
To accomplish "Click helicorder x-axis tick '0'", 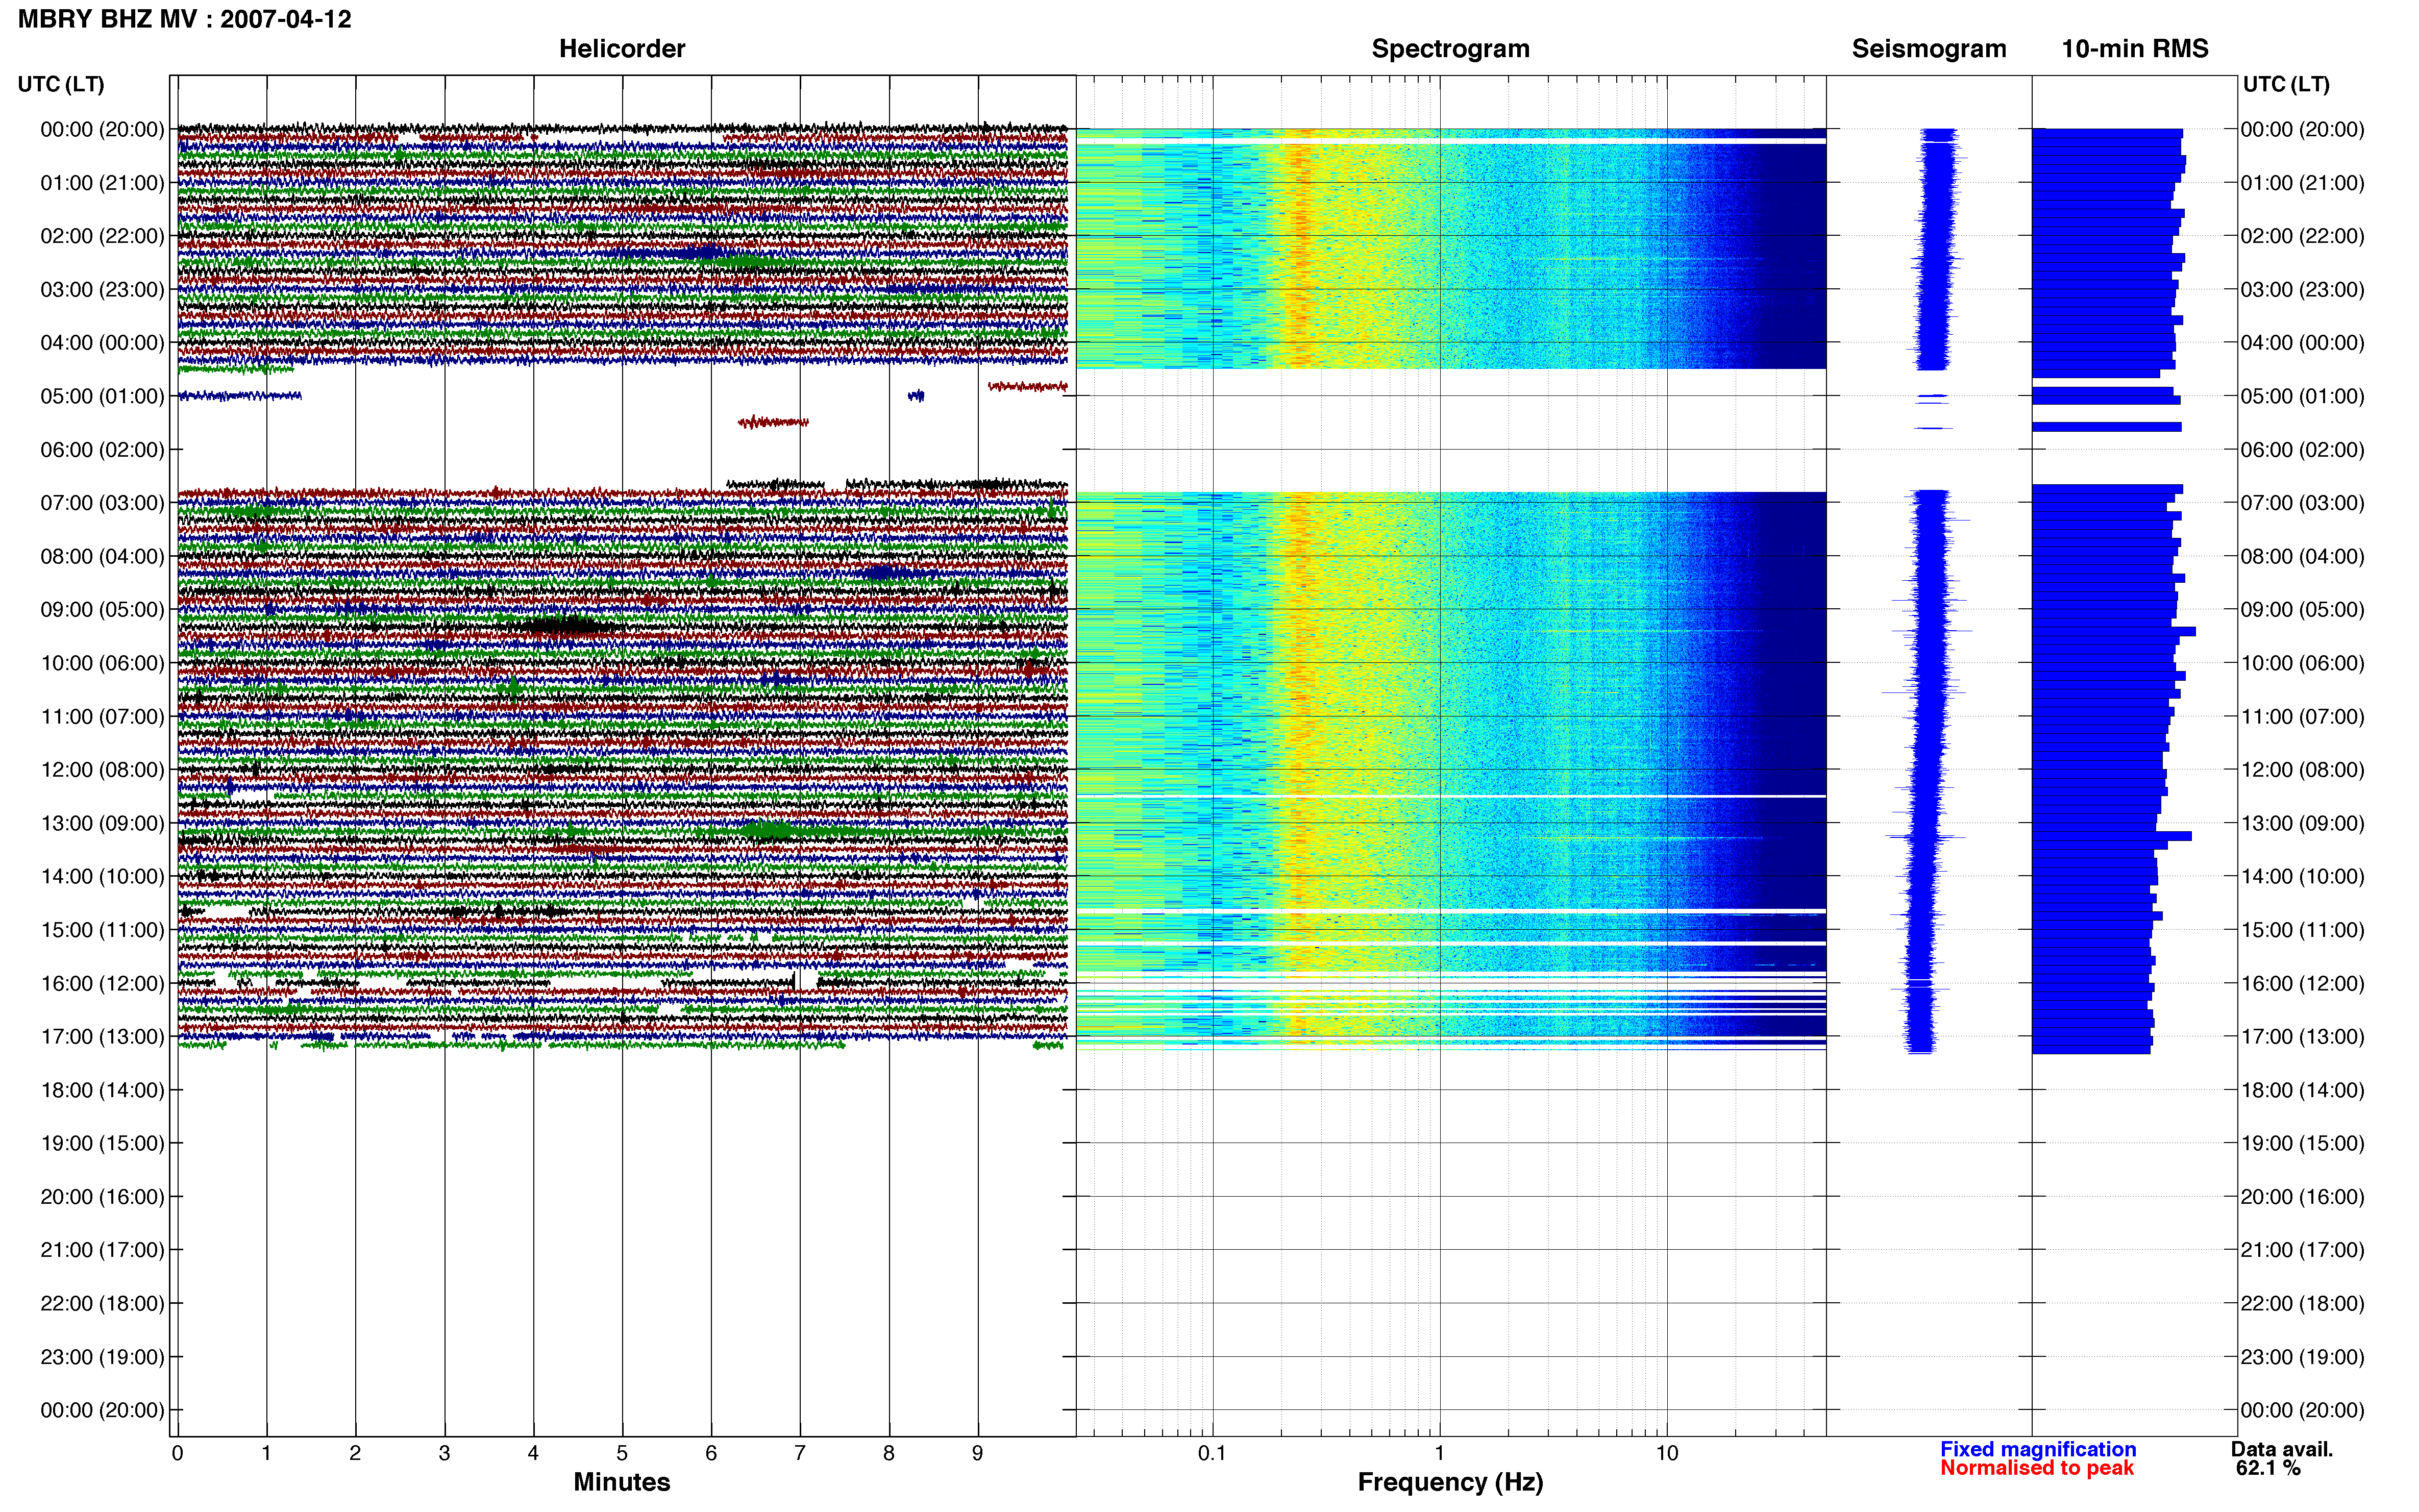I will point(177,1453).
